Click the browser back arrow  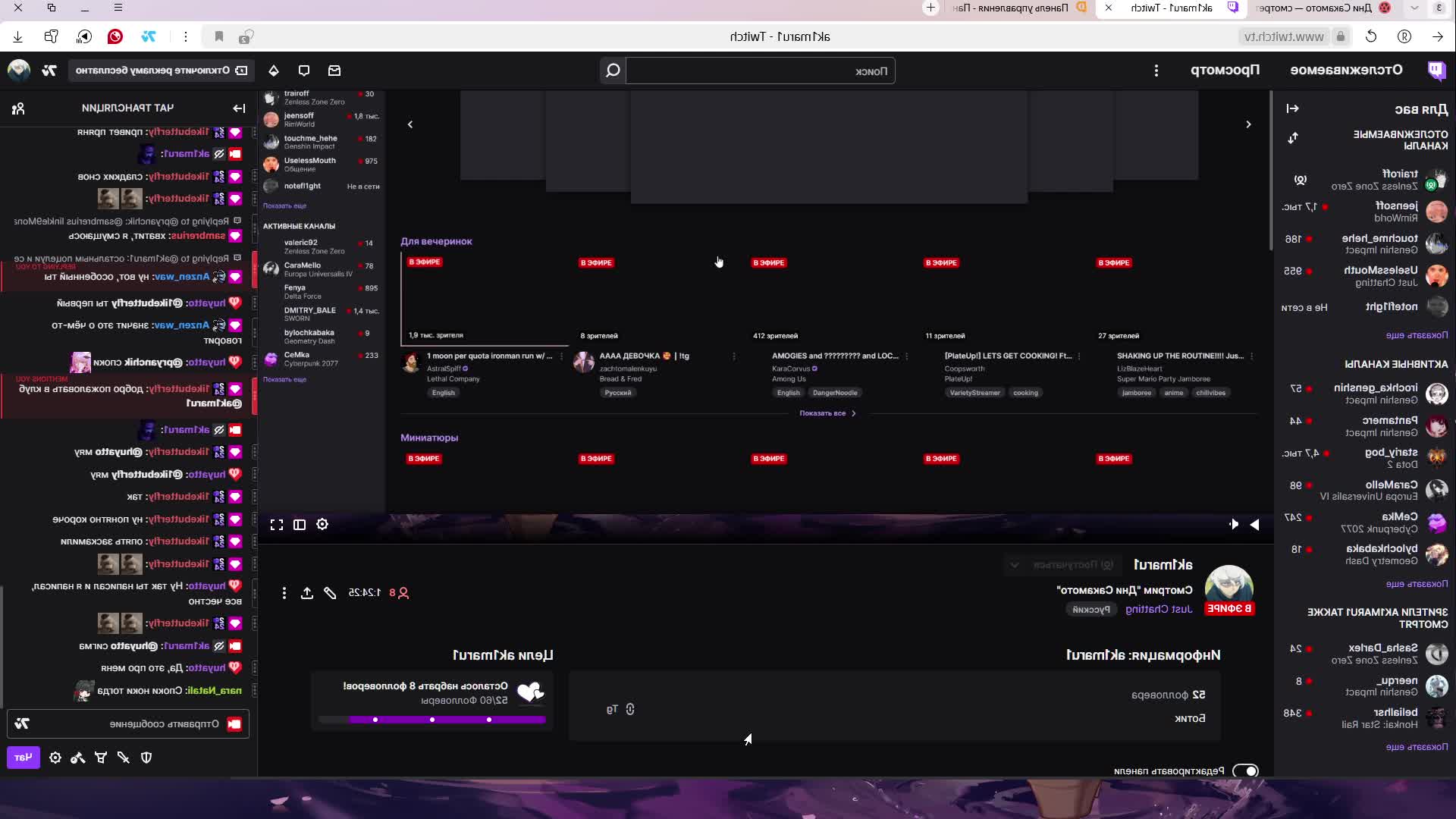click(1438, 36)
